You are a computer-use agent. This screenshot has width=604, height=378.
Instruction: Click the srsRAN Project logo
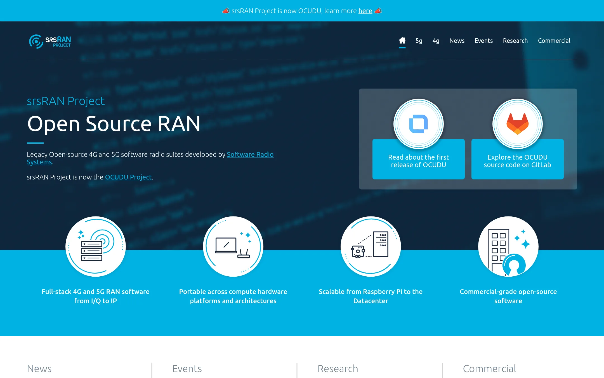pos(50,41)
